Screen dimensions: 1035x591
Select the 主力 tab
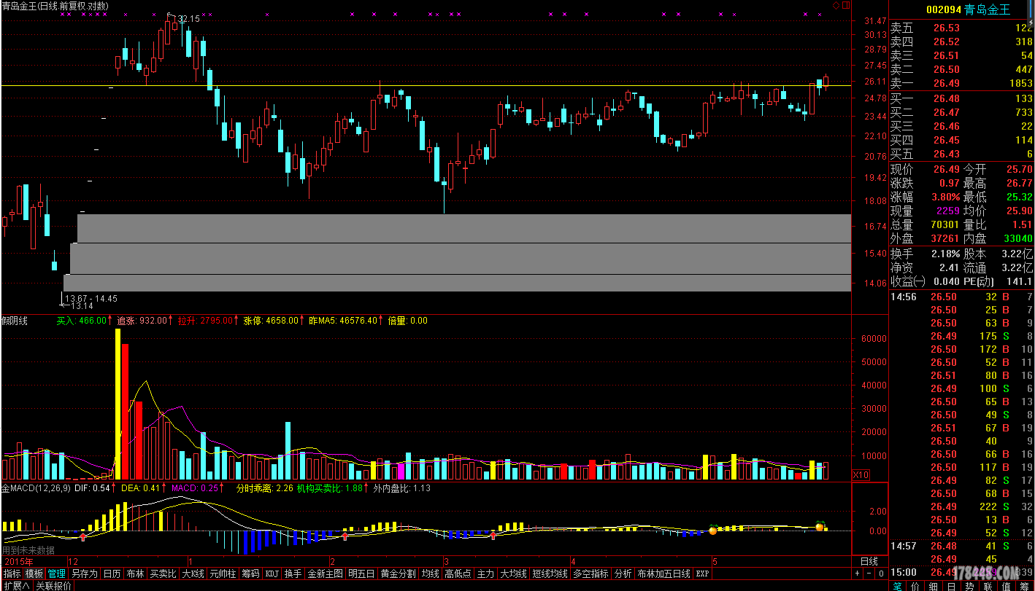click(x=485, y=574)
